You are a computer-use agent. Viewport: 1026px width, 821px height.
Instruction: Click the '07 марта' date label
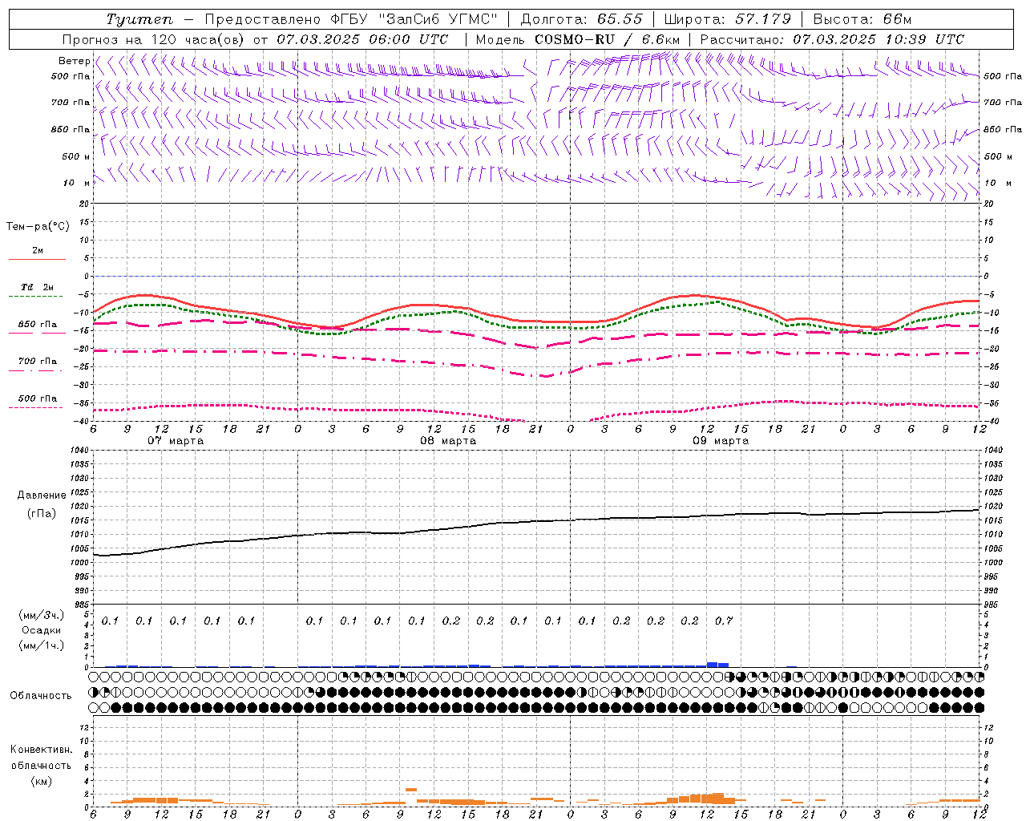point(176,441)
